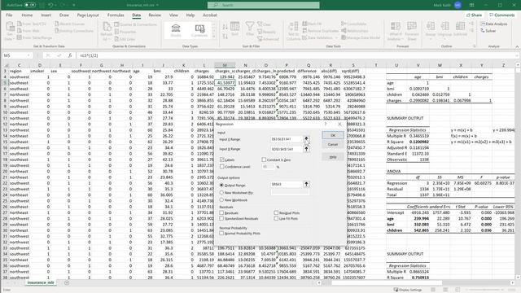Click the Search box in title bar
This screenshot has height=293, width=521.
point(264,5)
